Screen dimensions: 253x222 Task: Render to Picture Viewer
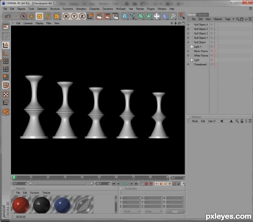108,16
